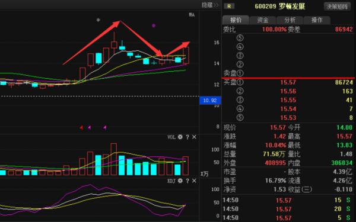Switch to the 分析 tab
Viewport: 356px width, 222px height.
point(290,20)
